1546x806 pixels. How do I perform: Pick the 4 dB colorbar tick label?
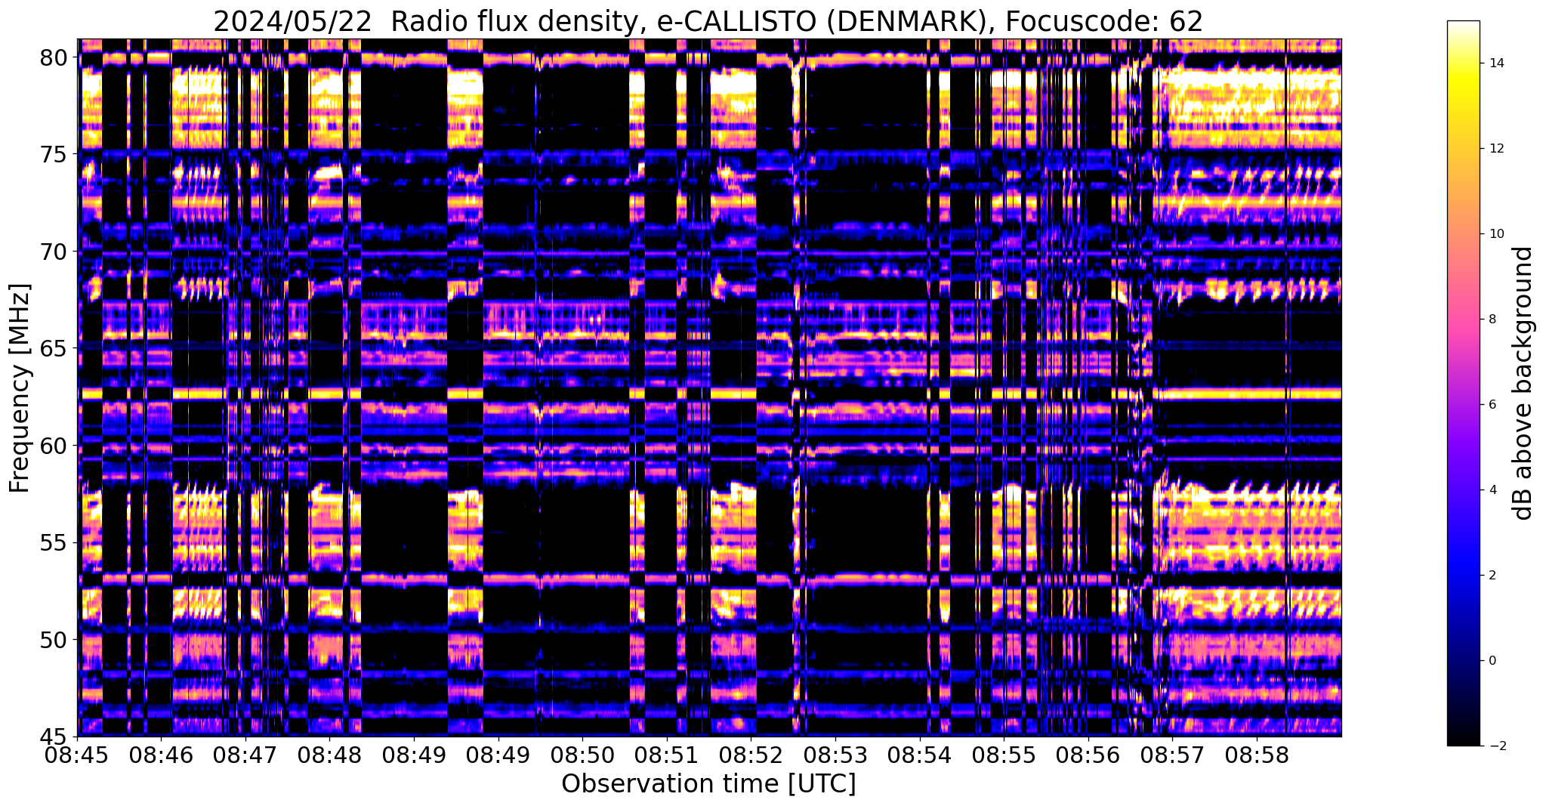1491,490
